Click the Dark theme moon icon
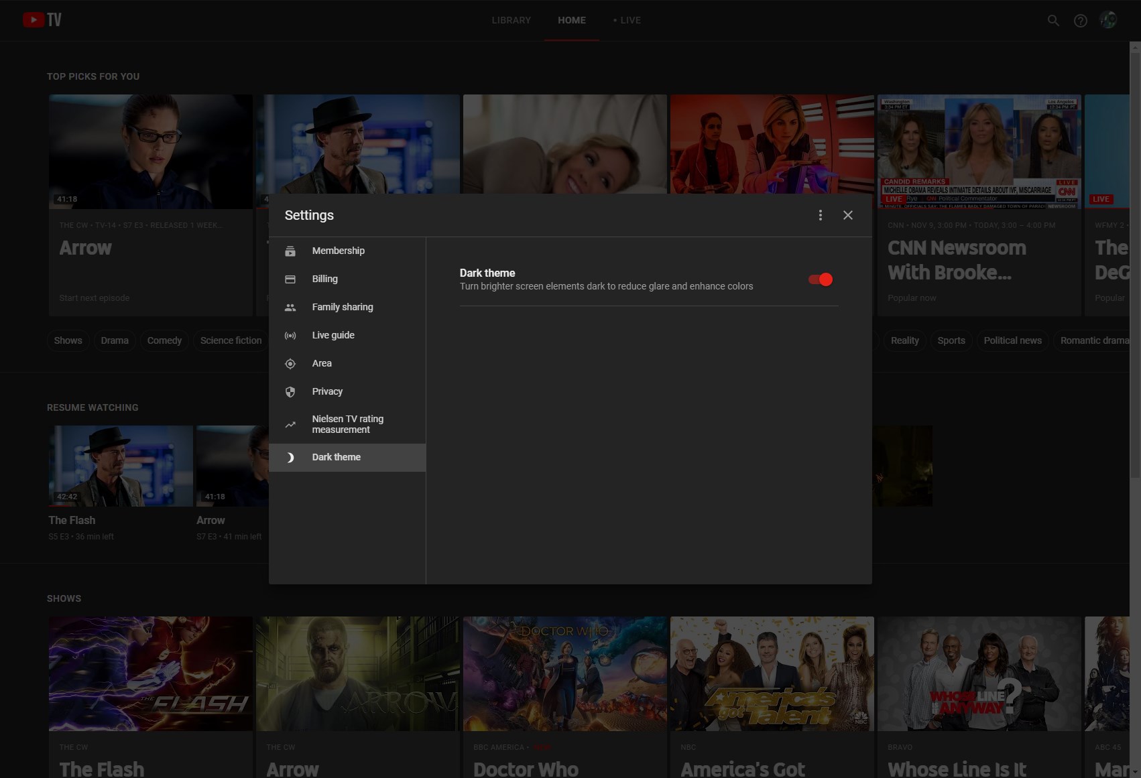The height and width of the screenshot is (778, 1141). [x=290, y=458]
